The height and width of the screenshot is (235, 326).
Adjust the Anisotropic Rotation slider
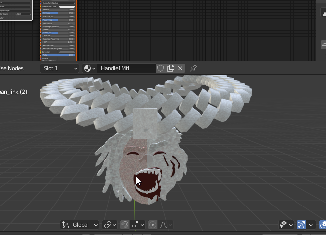pos(58,27)
